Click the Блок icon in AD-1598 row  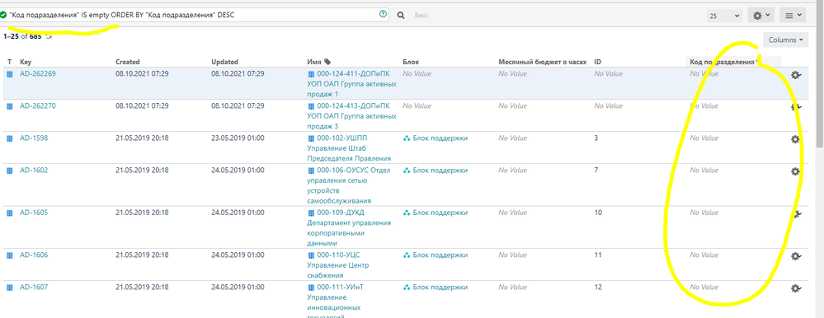[406, 138]
